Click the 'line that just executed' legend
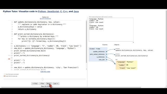Viewport: 167px width, 94px height. pos(12,74)
